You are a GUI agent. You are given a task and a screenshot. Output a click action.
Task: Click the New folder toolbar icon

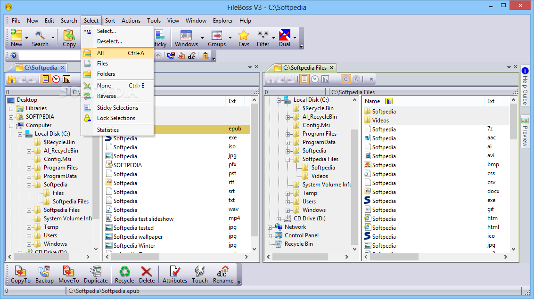tap(16, 38)
